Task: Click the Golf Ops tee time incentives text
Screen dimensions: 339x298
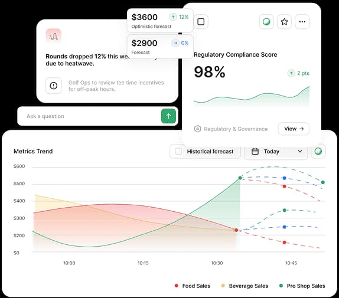Action: tap(116, 86)
